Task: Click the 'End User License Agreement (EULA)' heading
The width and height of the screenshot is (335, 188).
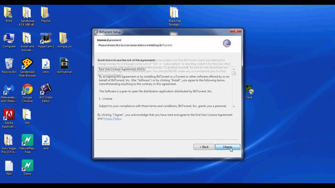Action: (122, 69)
